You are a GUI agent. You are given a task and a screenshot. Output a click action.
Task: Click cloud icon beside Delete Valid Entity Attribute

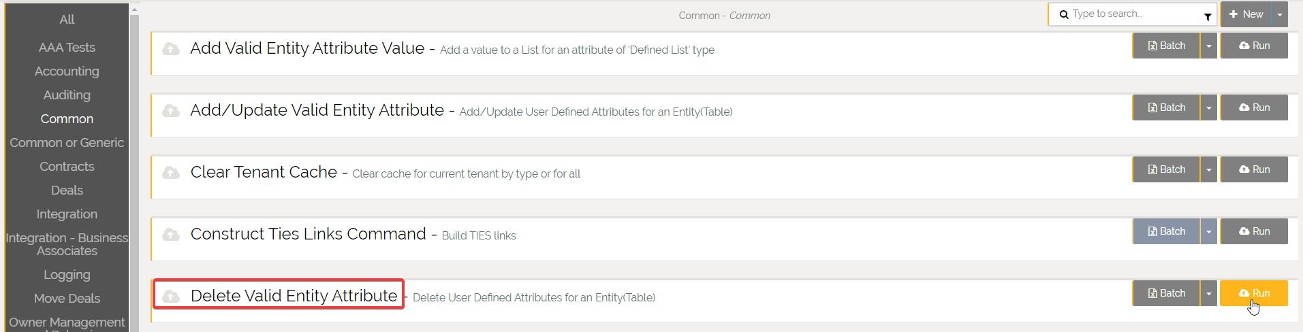point(171,296)
